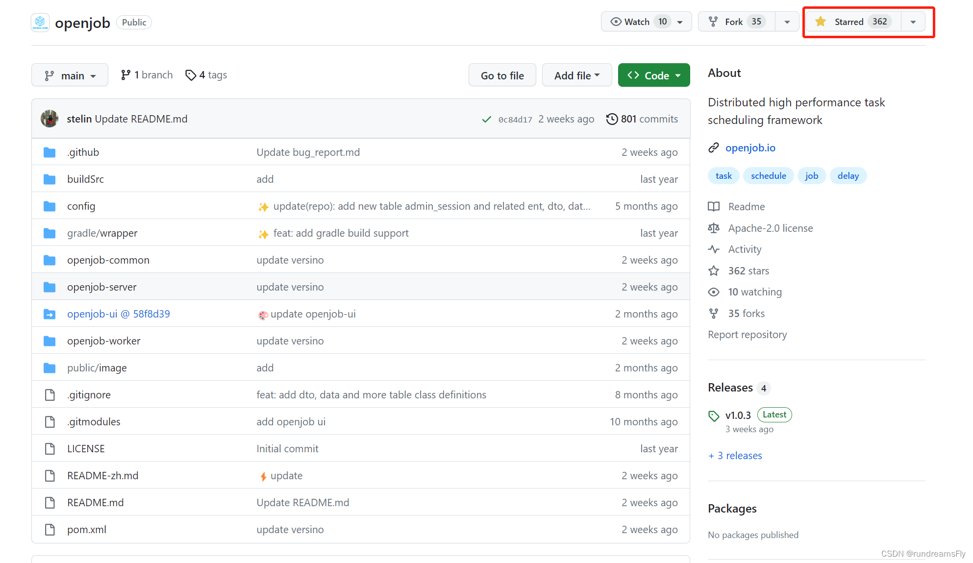Select the task topic tag

[x=724, y=176]
